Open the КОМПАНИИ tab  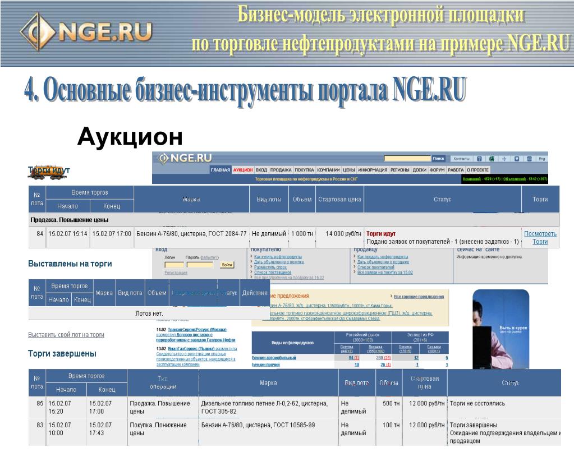(328, 170)
